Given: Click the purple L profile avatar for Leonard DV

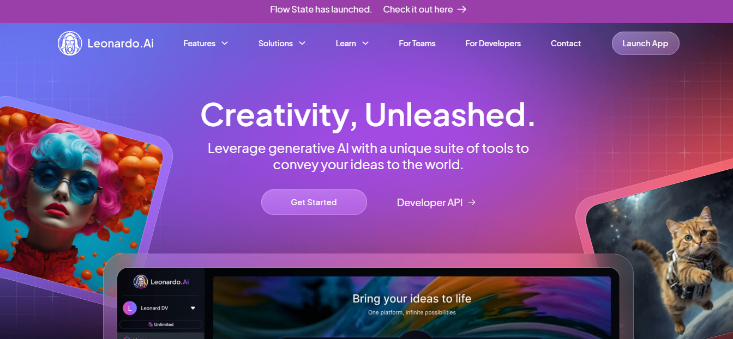Looking at the screenshot, I should point(130,308).
